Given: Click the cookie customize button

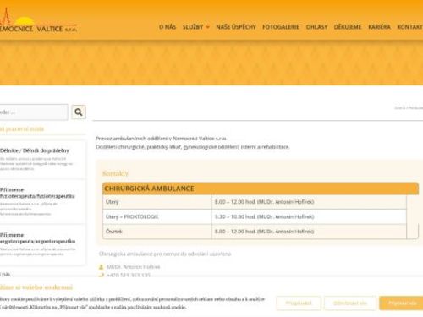Looking at the screenshot, I should tap(299, 303).
